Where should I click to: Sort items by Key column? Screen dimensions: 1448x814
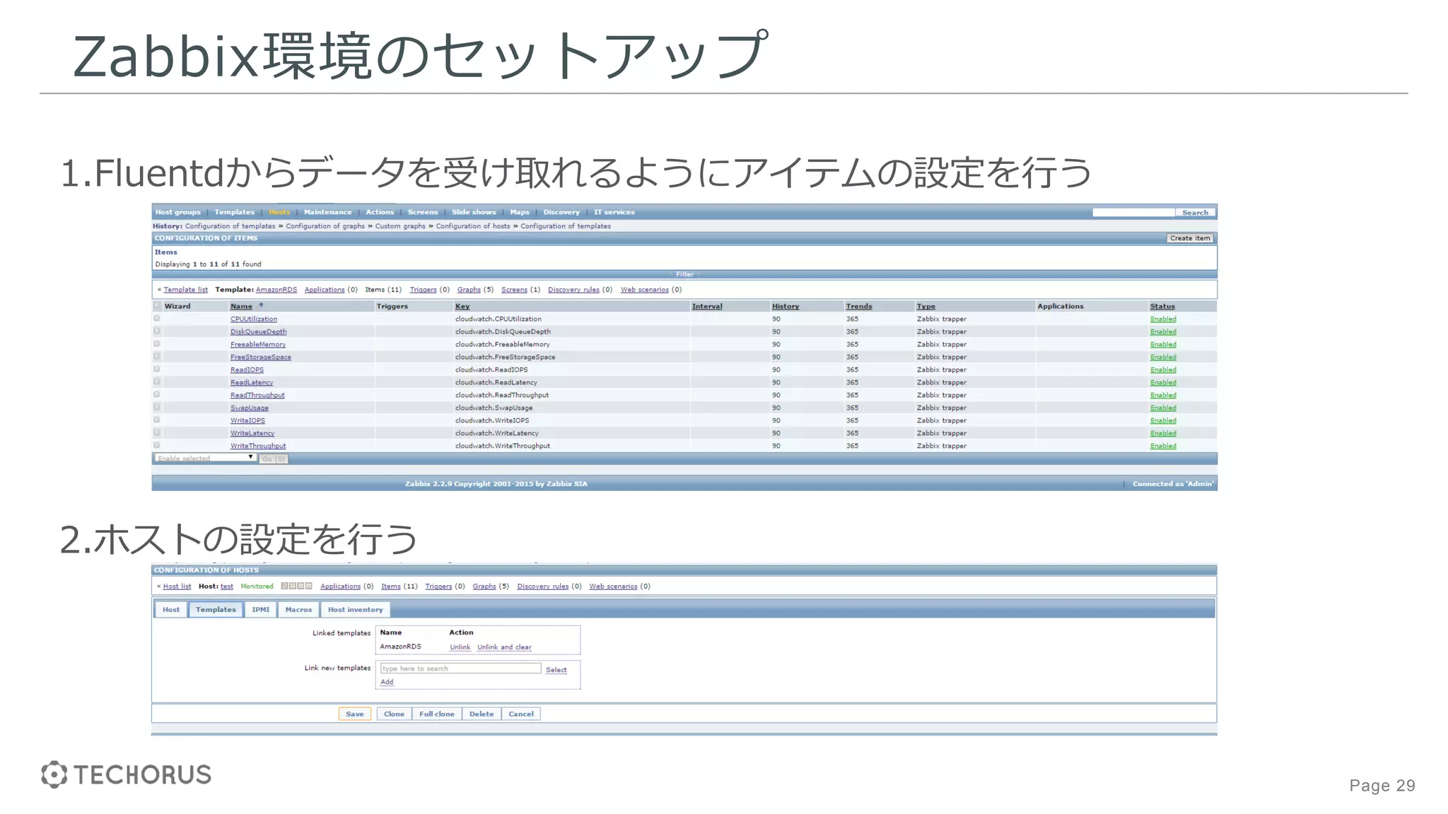[x=462, y=307]
